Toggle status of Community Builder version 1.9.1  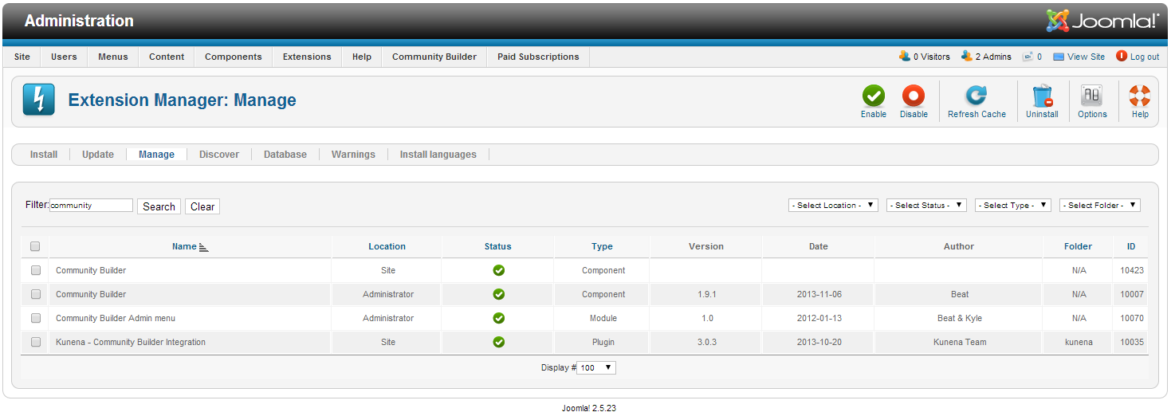(x=498, y=294)
